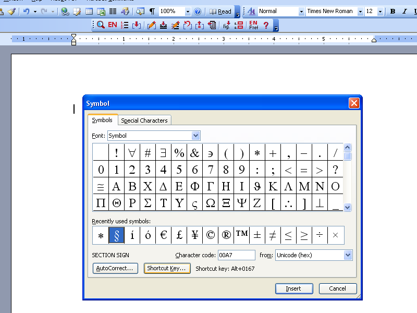The width and height of the screenshot is (417, 313).
Task: Insert a Microsoft Excel worksheet
Action: tap(101, 11)
